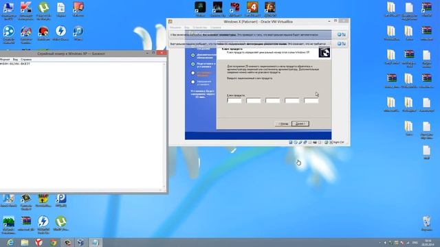Open the Формат menu in Notepad
The image size is (440, 247).
(x=5, y=60)
